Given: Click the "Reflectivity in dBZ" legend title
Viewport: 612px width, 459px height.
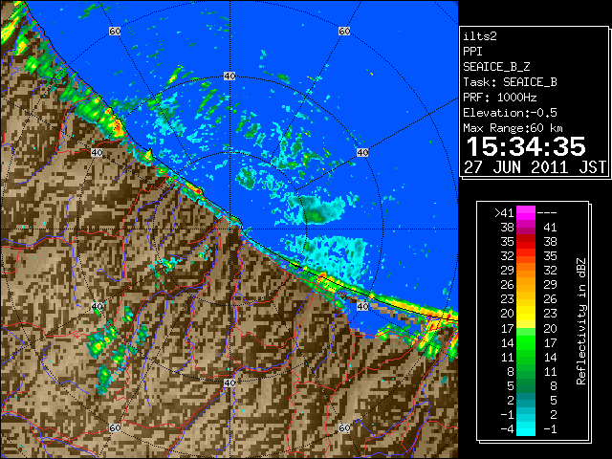Looking at the screenshot, I should (581, 321).
